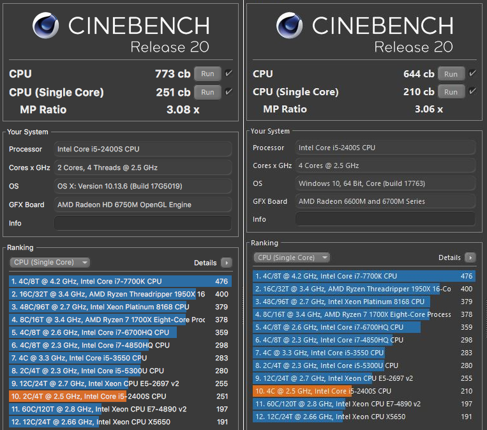Click the Windows 10, 64 Bit OS field
The height and width of the screenshot is (430, 487).
pos(385,183)
